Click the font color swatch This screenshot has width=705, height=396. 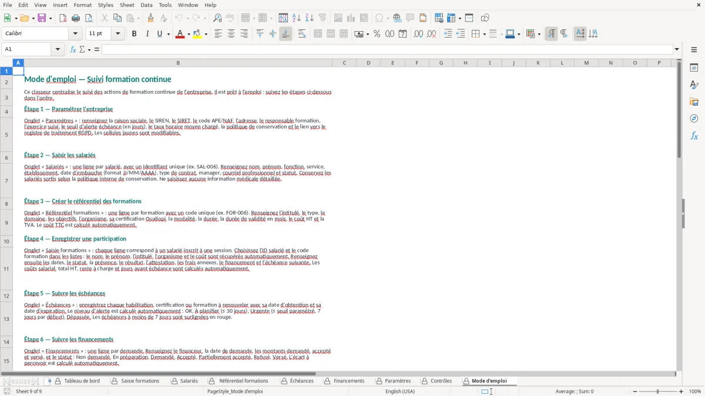tap(180, 34)
